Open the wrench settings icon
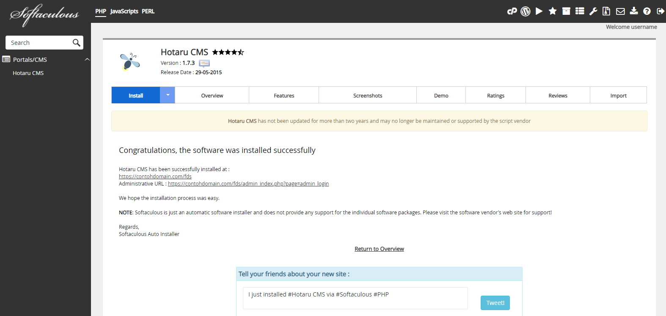This screenshot has width=666, height=316. point(593,11)
